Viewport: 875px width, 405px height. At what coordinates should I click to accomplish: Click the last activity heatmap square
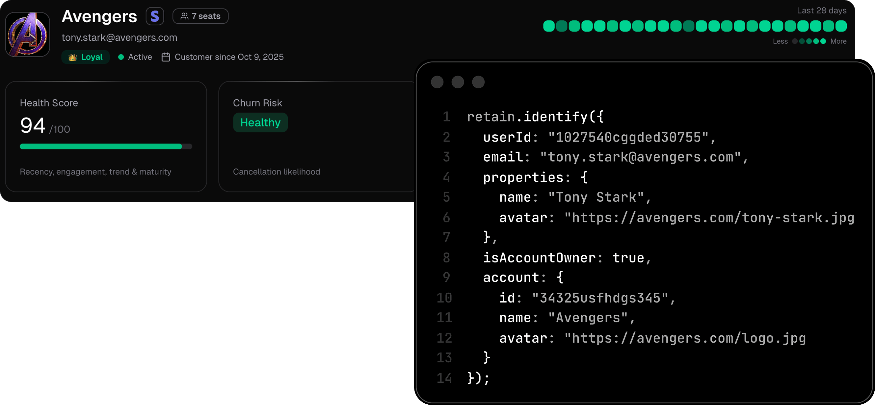pyautogui.click(x=841, y=26)
